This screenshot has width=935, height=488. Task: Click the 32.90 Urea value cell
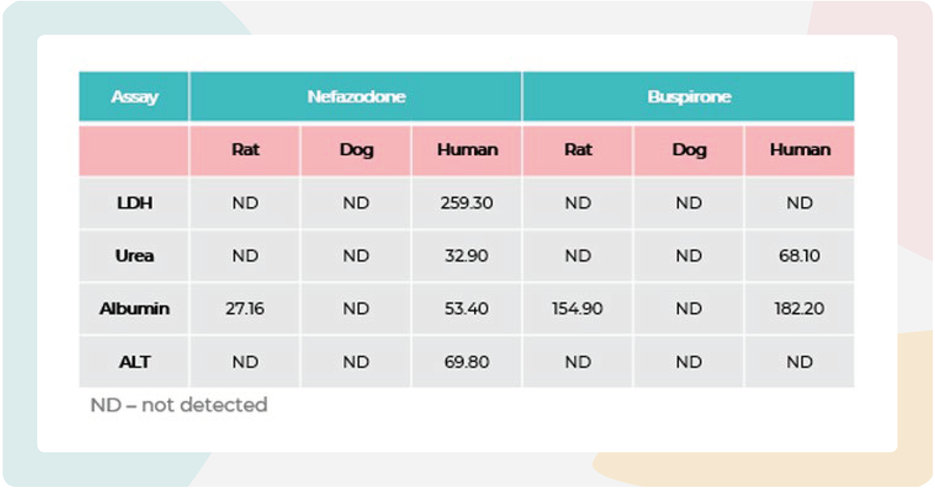click(466, 256)
